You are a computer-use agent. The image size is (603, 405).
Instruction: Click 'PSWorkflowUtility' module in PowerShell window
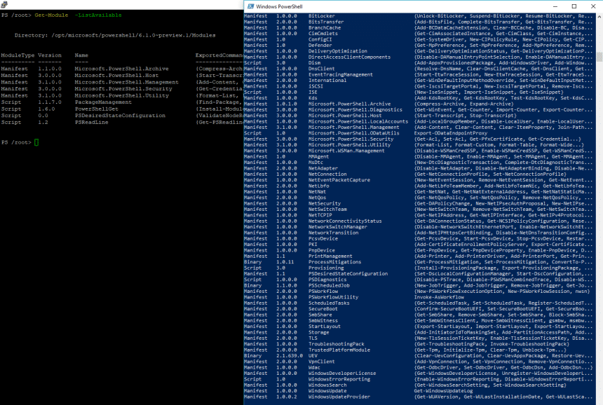(x=334, y=297)
